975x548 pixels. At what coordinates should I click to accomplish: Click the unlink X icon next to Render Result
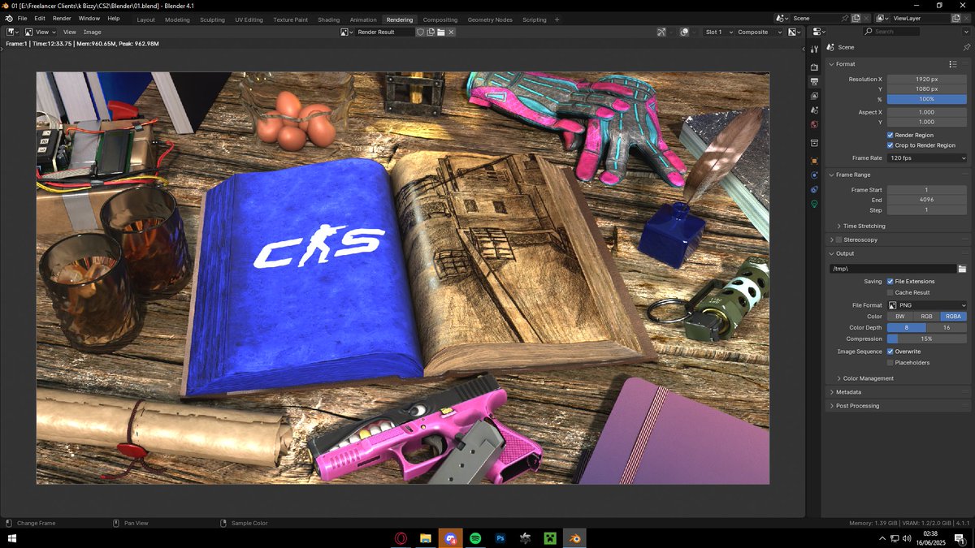pos(451,32)
